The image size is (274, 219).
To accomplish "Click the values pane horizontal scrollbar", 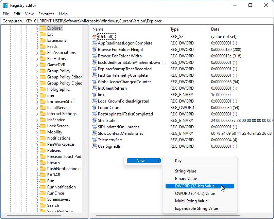I will pos(168,215).
